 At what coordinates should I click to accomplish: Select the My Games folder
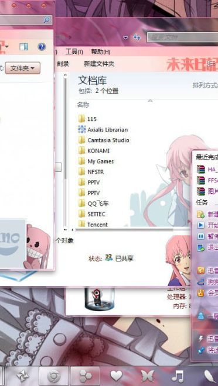96,161
